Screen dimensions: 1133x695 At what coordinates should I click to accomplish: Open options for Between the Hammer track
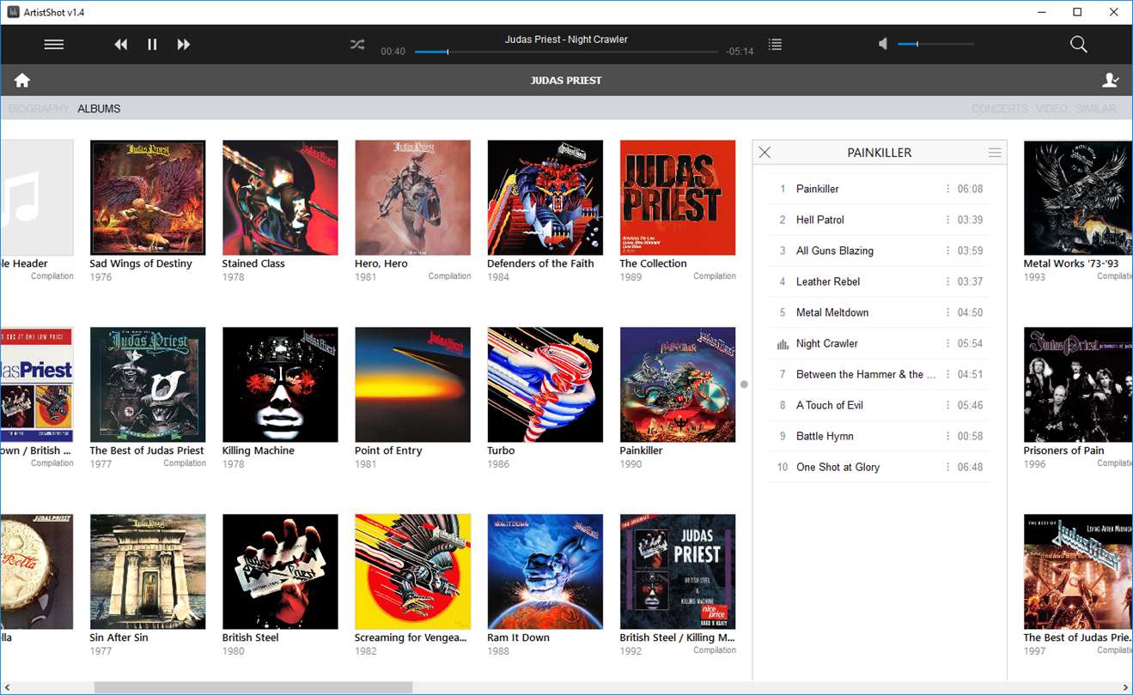pyautogui.click(x=948, y=374)
